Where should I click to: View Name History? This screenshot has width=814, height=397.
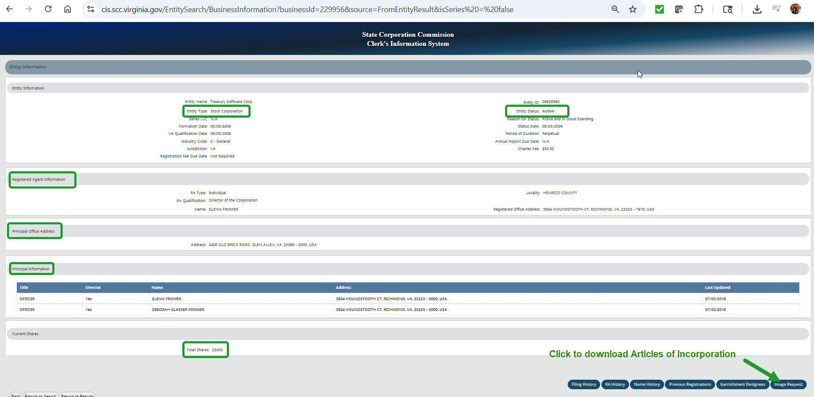647,384
